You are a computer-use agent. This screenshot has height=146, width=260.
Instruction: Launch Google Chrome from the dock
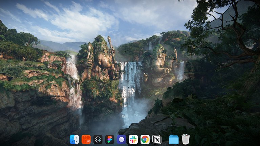pos(145,139)
